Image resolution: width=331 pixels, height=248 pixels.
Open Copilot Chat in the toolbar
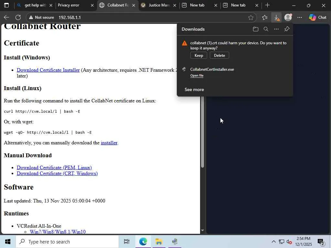pos(318,17)
